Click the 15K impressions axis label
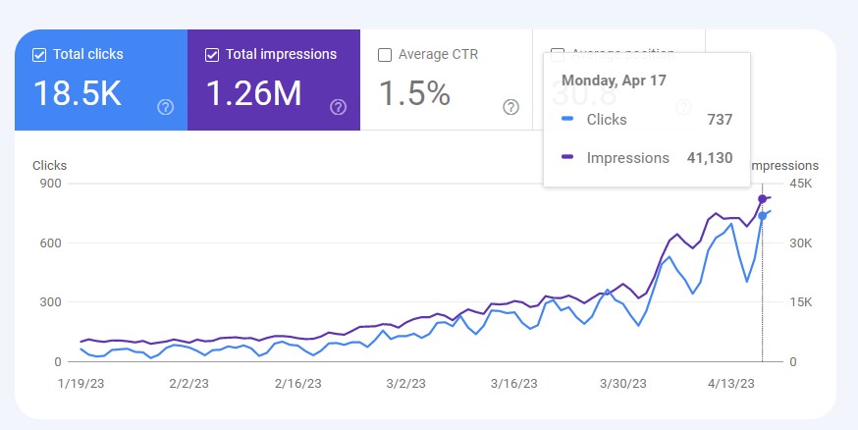Viewport: 858px width, 430px height. tap(800, 302)
